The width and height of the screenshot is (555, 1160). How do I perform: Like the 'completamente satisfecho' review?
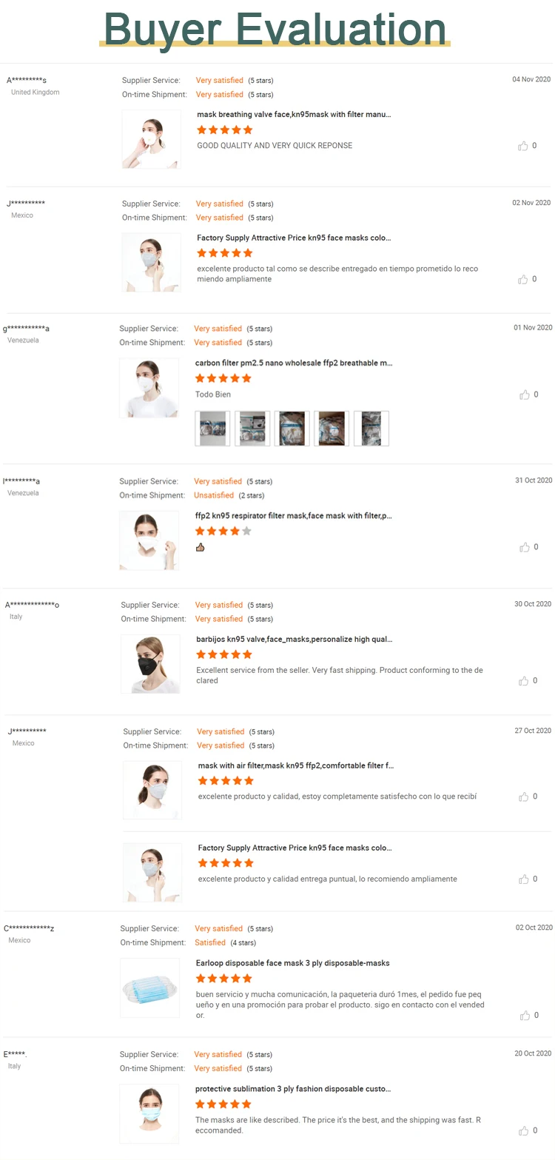pos(524,797)
